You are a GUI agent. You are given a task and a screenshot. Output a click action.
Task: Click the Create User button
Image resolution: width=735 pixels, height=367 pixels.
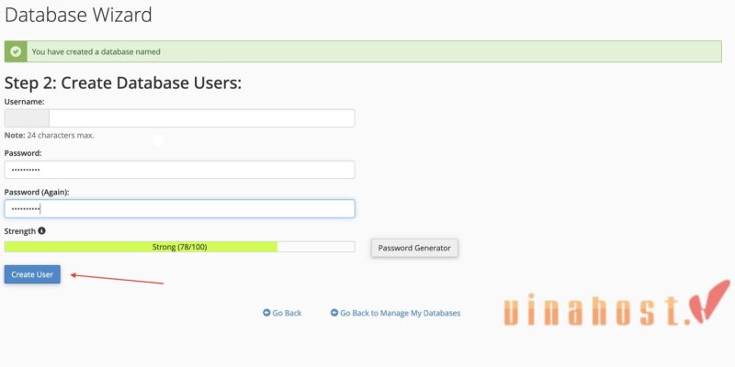(32, 274)
